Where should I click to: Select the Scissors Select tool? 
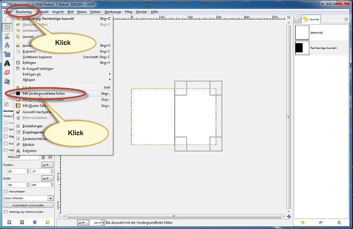(x=7, y=36)
